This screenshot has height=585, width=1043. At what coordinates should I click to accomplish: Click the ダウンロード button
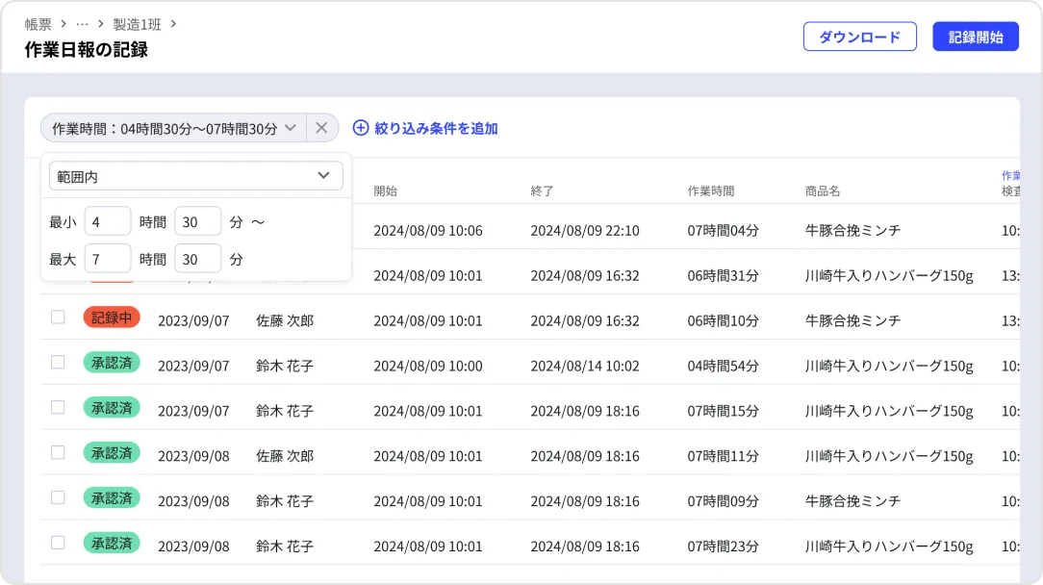pyautogui.click(x=859, y=37)
